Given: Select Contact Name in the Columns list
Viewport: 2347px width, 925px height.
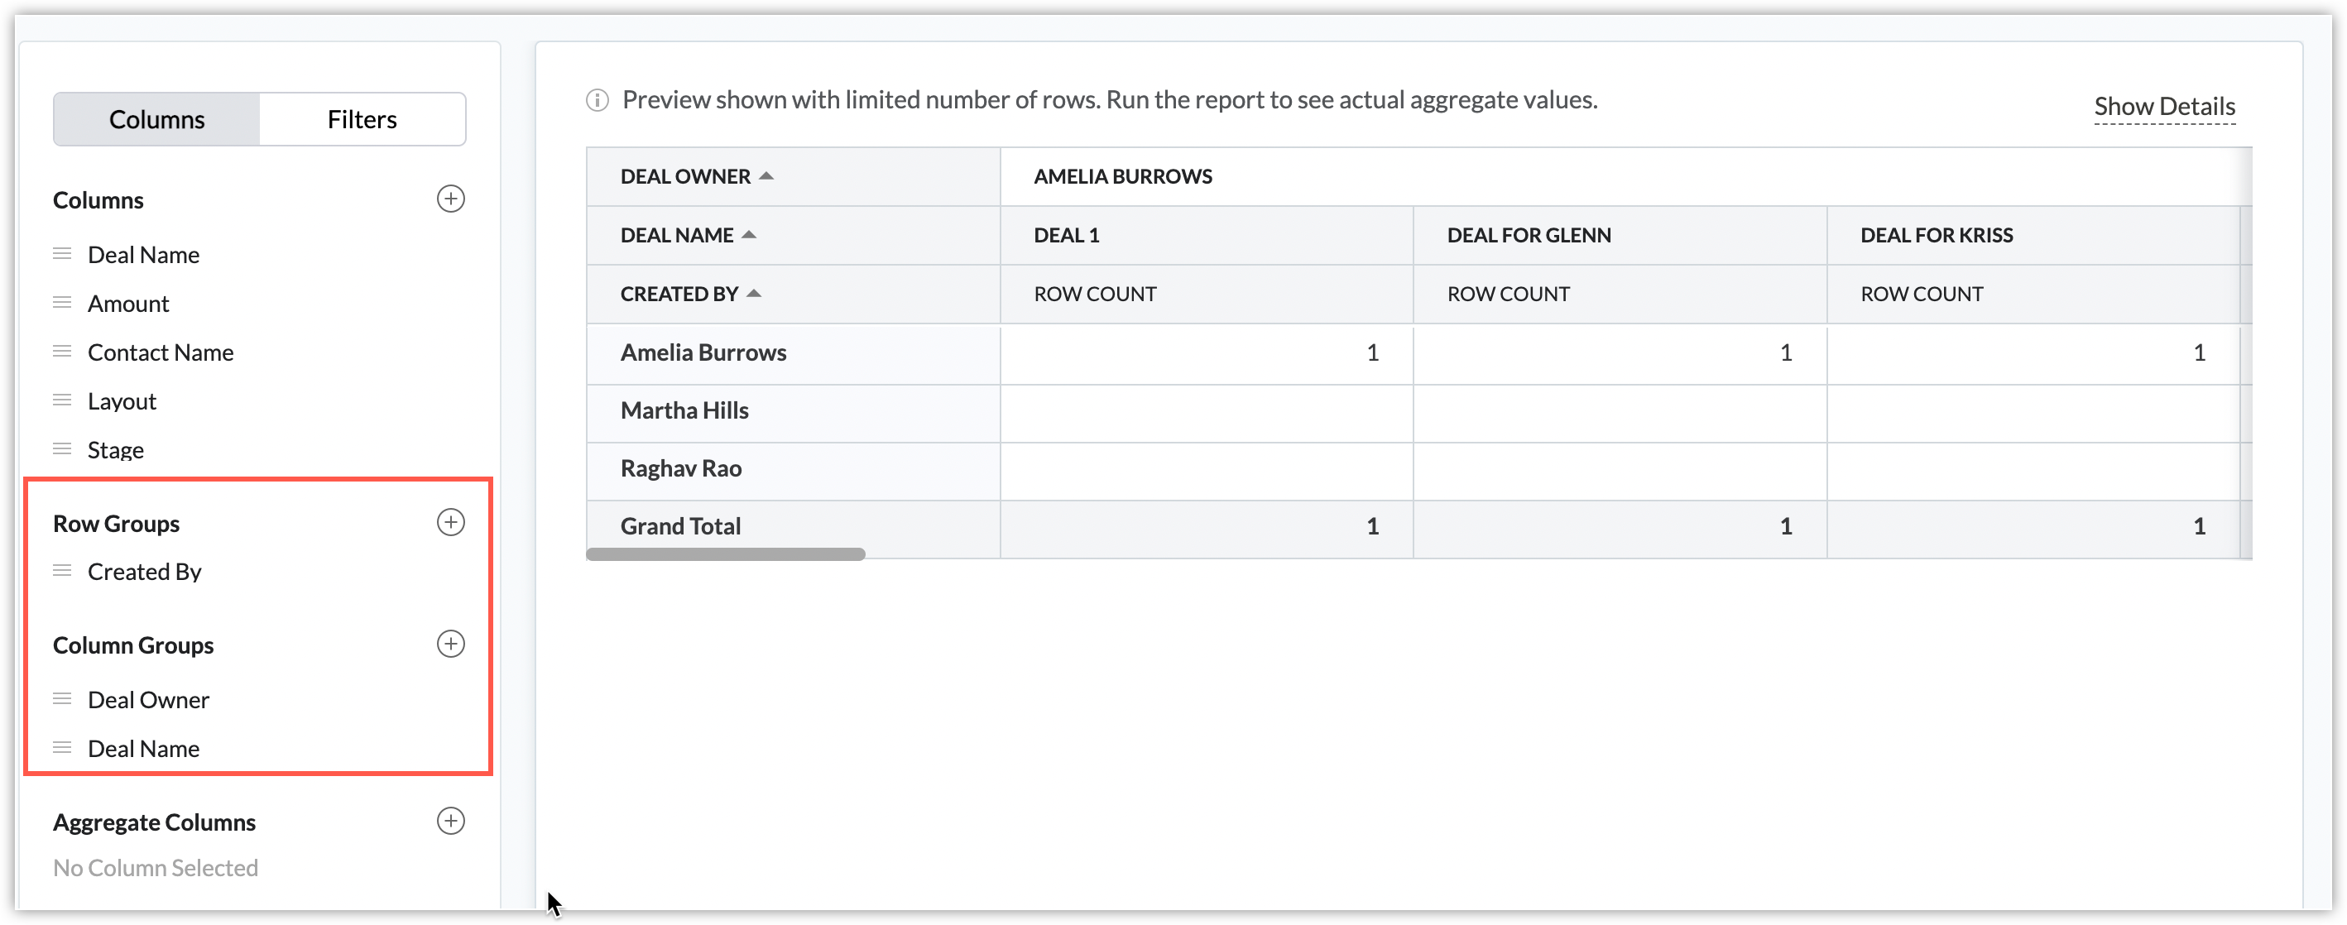Looking at the screenshot, I should [x=161, y=352].
